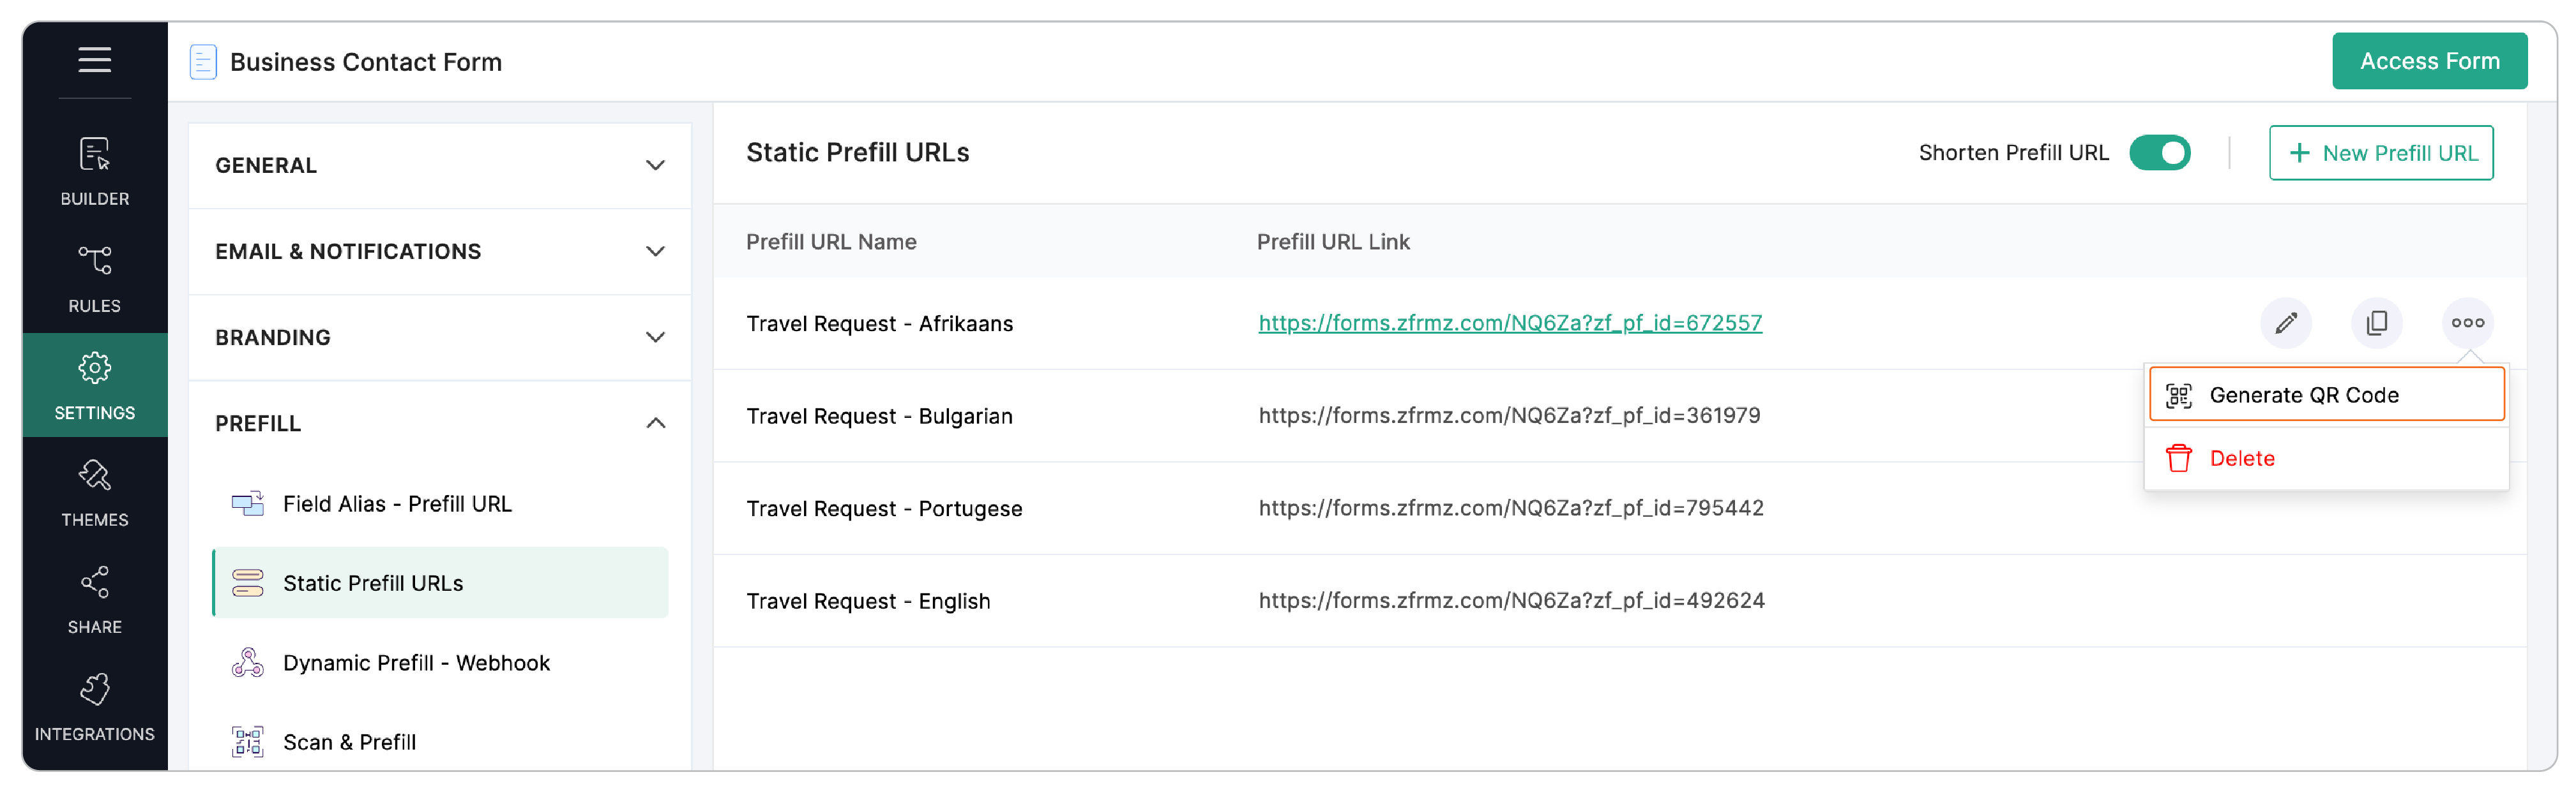Expand the Email & Notifications section
Image resolution: width=2576 pixels, height=793 pixels.
[440, 251]
